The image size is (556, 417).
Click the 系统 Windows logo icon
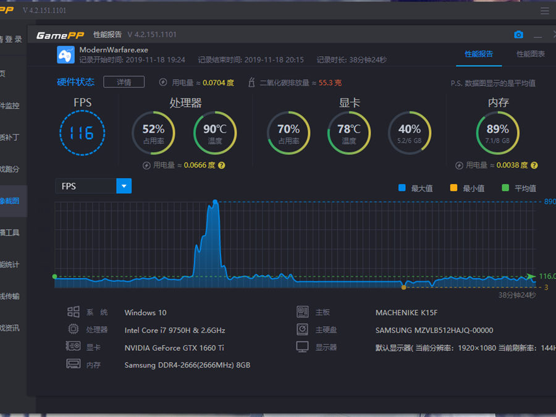(74, 312)
